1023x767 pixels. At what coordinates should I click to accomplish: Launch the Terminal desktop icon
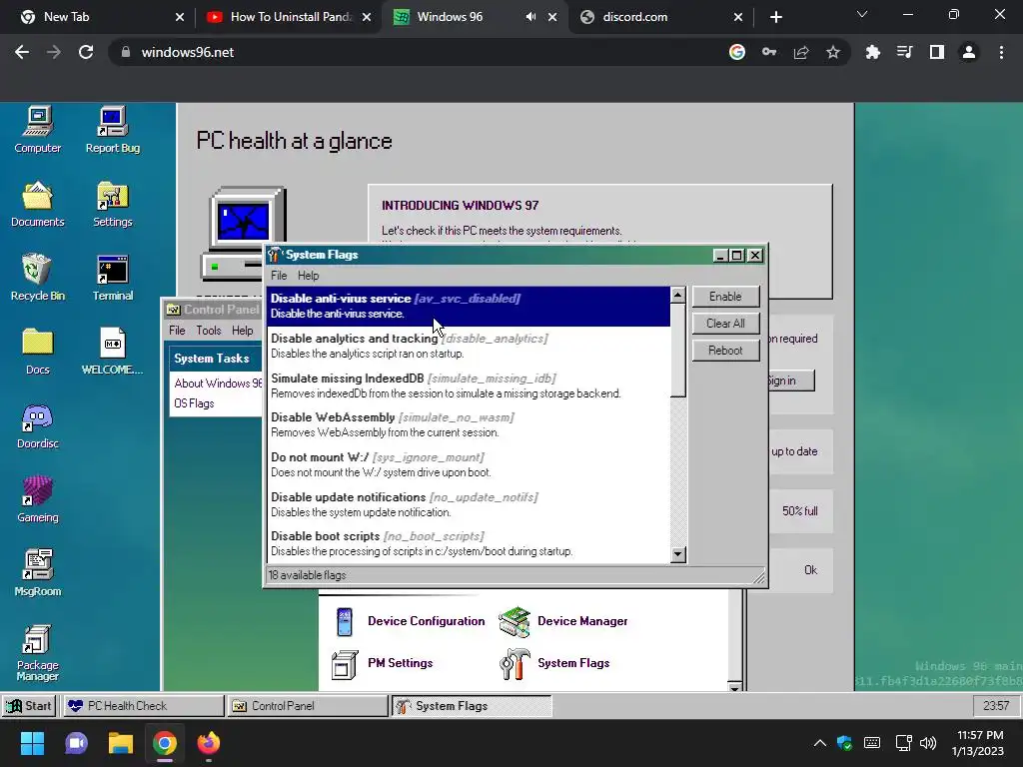[x=112, y=278]
